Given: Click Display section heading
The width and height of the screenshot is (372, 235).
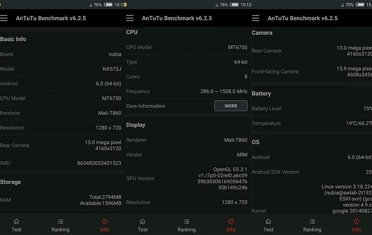Looking at the screenshot, I should click(x=135, y=125).
